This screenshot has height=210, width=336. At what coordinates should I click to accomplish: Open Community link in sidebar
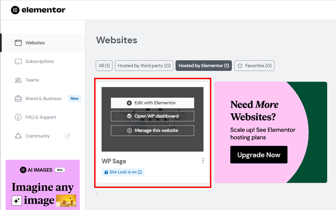click(43, 136)
